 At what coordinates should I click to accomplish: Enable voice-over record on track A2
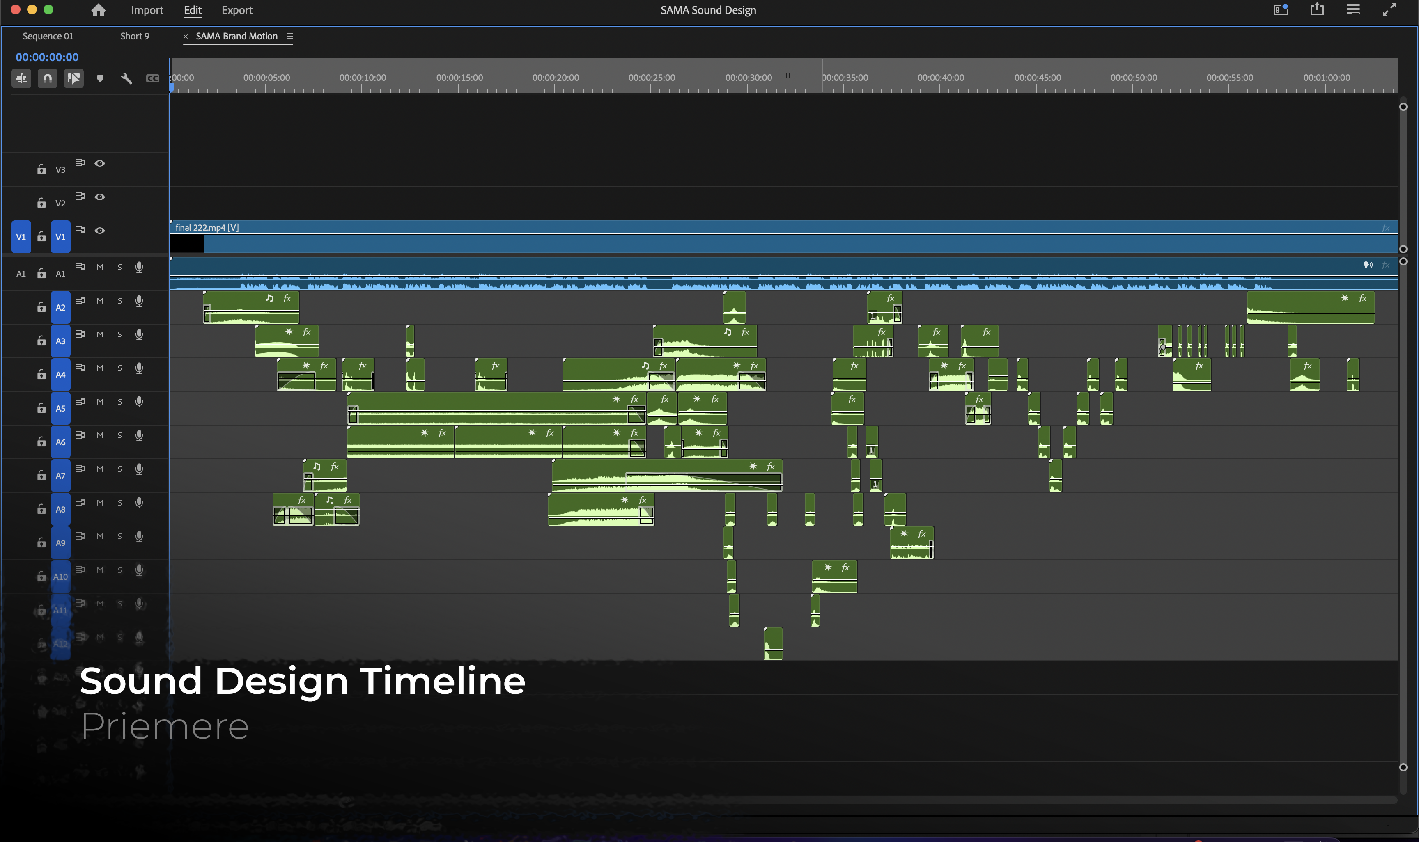click(139, 301)
